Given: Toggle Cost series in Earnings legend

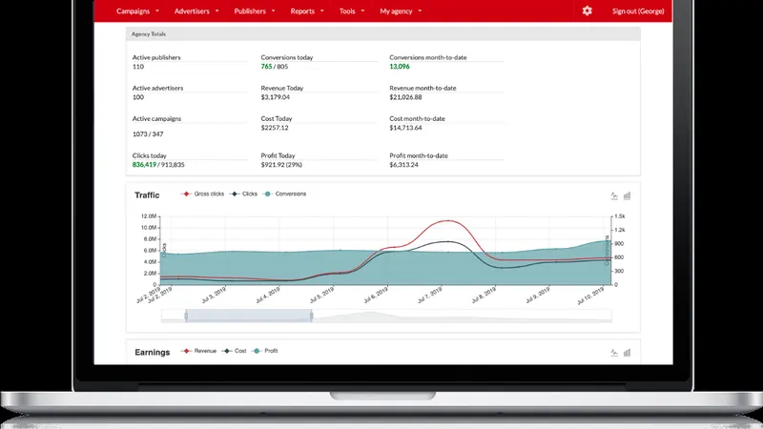Looking at the screenshot, I should click(234, 351).
